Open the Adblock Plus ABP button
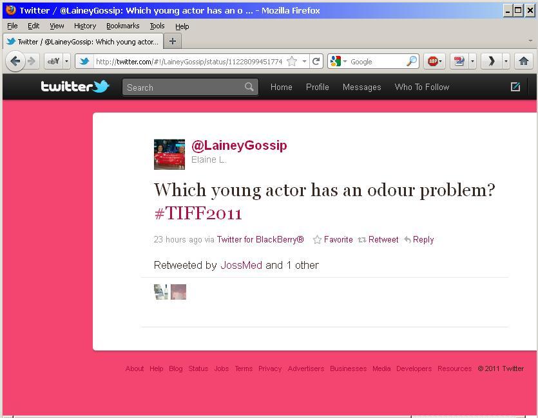This screenshot has height=418, width=538. (x=434, y=61)
